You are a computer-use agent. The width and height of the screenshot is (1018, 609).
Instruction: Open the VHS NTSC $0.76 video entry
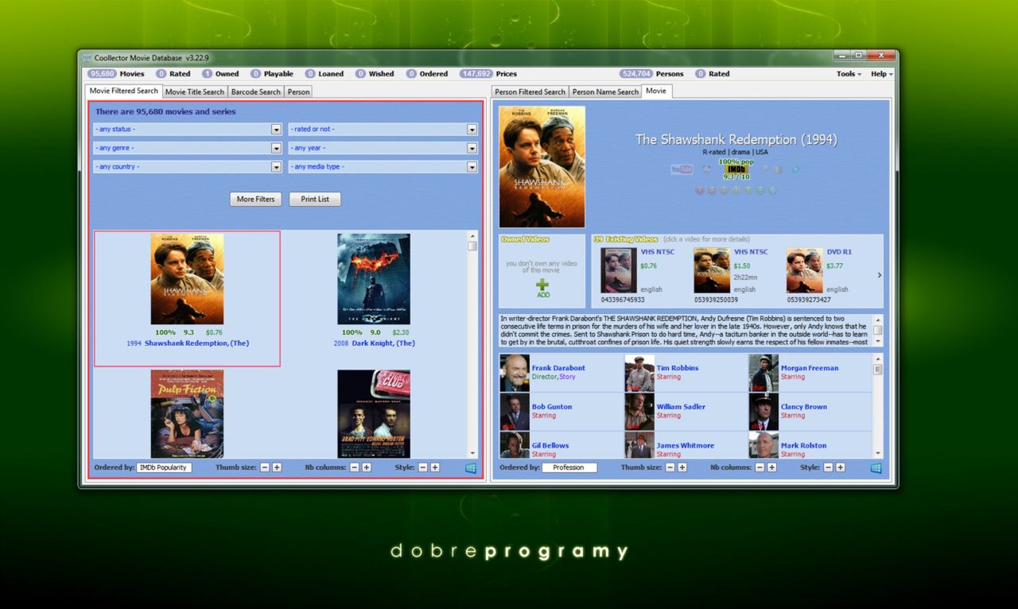point(636,275)
